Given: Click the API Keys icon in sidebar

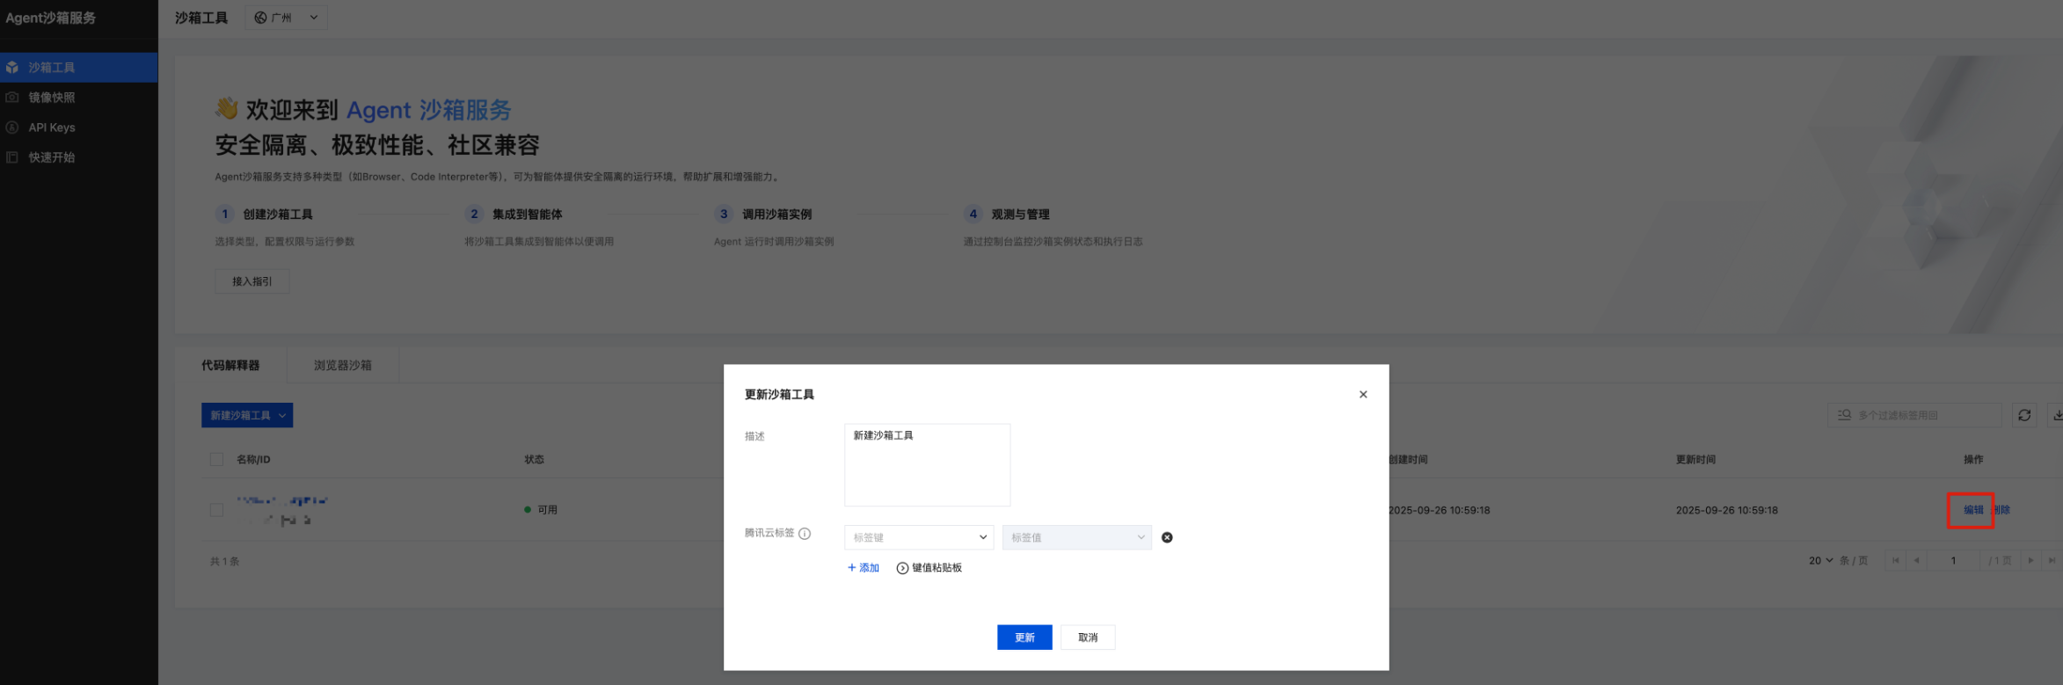Looking at the screenshot, I should point(12,128).
